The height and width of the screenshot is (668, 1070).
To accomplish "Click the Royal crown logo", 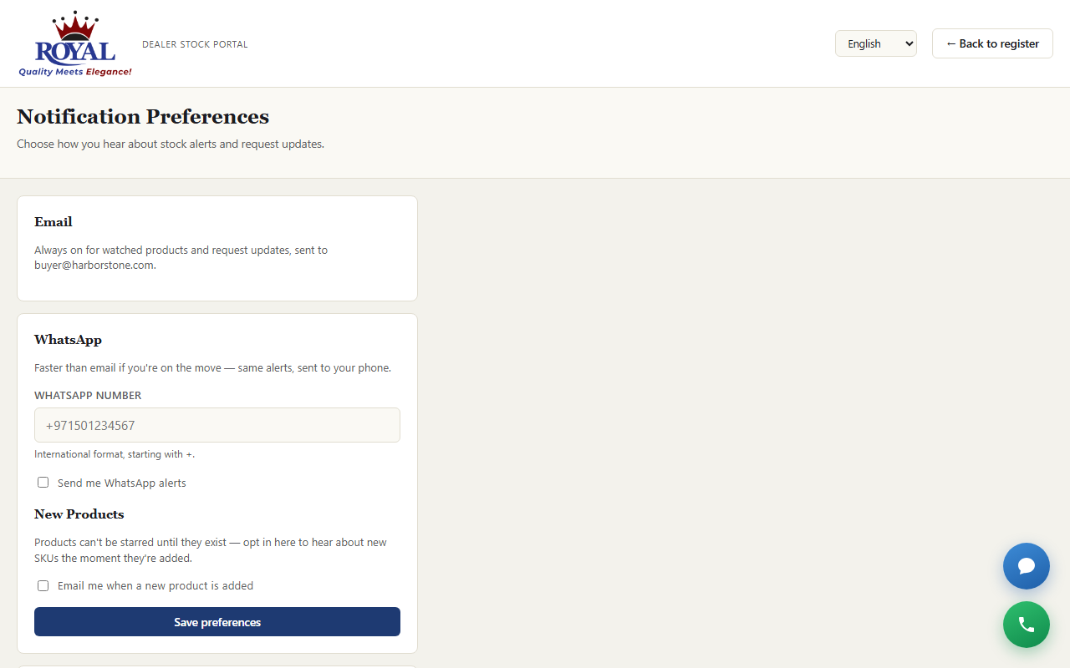I will coord(75,43).
